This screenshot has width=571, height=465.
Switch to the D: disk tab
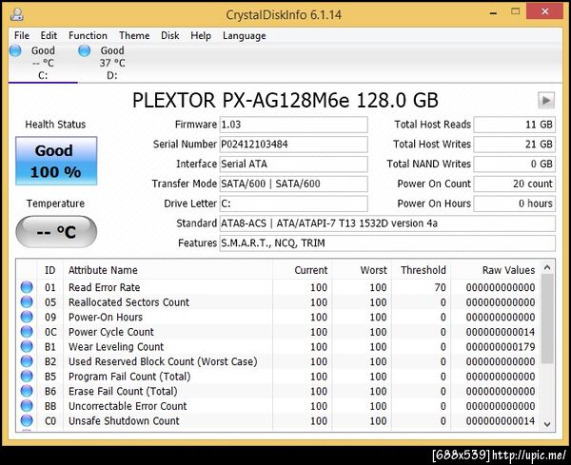tap(112, 63)
